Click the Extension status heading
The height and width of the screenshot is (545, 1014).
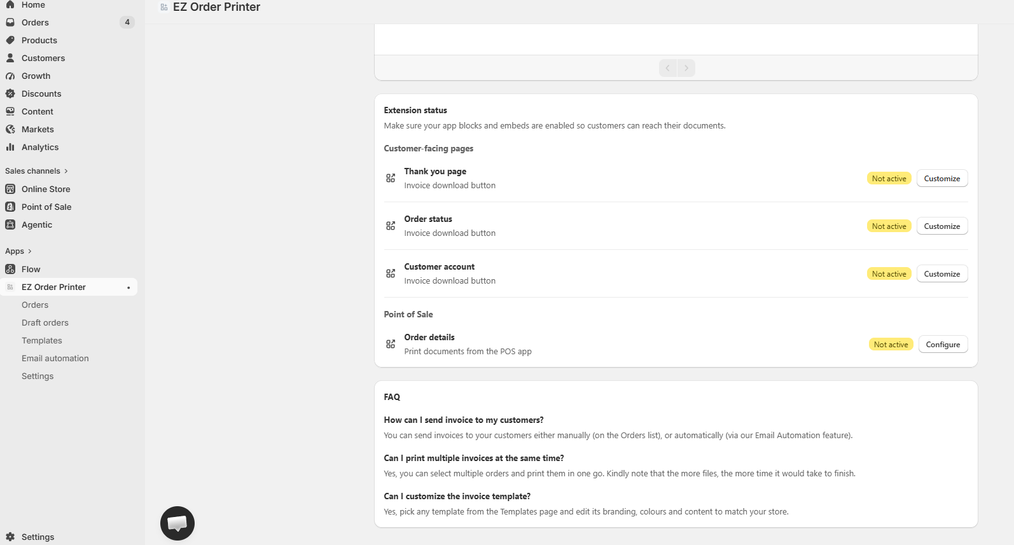415,110
